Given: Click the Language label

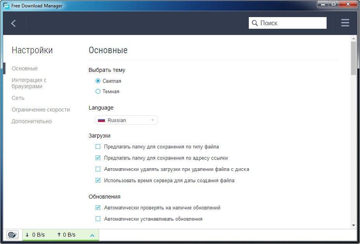Looking at the screenshot, I should (101, 108).
